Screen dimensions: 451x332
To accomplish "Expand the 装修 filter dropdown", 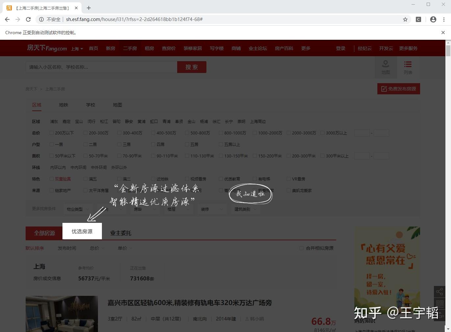I will pos(212,209).
